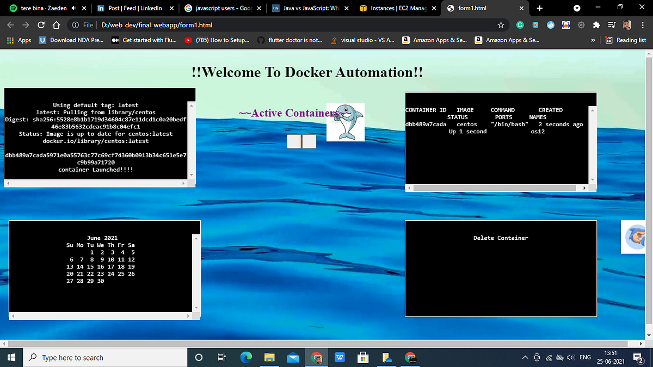The height and width of the screenshot is (367, 653).
Task: Switch to the Instances | EC2 tab
Action: 399,9
